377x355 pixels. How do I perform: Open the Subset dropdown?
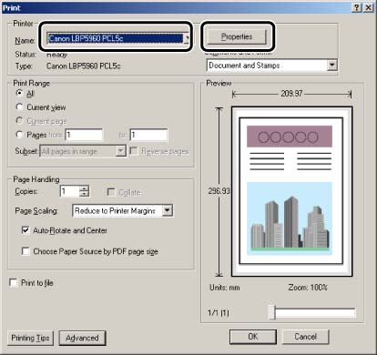coord(83,151)
